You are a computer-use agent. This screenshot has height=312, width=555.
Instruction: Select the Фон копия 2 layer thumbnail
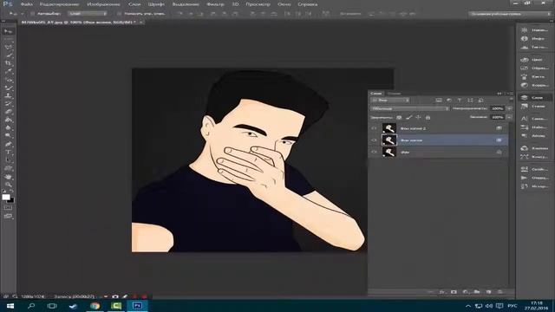click(x=389, y=128)
